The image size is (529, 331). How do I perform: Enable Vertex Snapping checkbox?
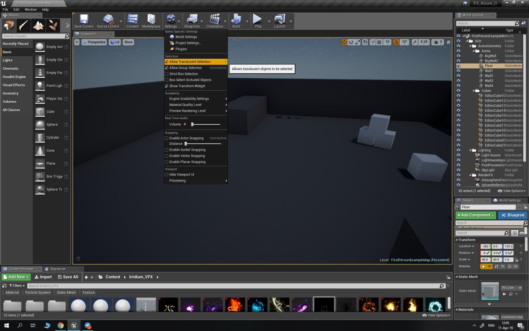[167, 156]
